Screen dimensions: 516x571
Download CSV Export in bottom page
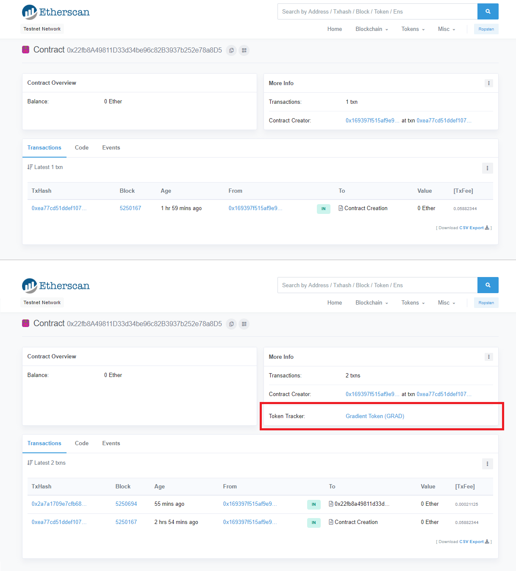[474, 542]
